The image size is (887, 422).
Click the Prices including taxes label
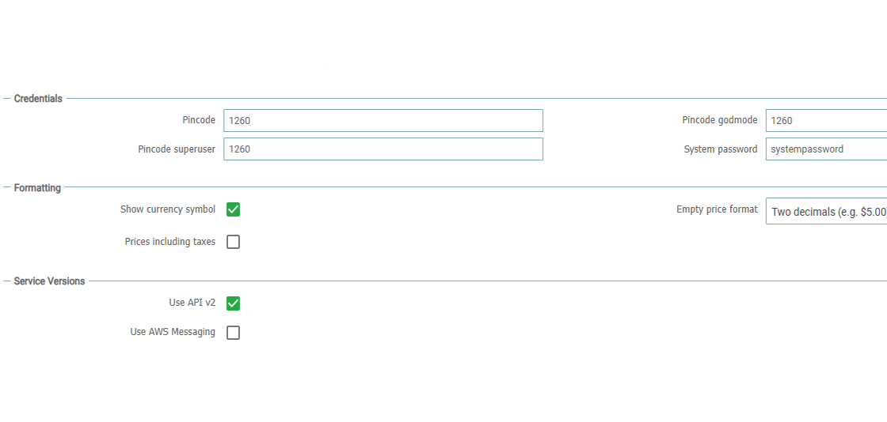170,242
